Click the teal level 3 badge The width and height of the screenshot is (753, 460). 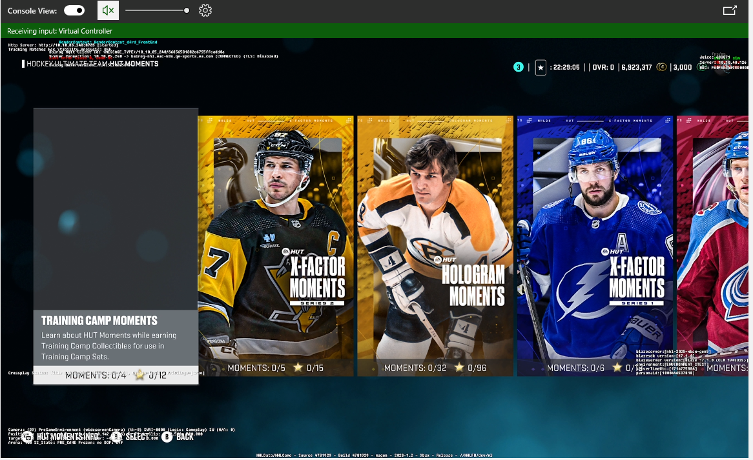click(518, 67)
